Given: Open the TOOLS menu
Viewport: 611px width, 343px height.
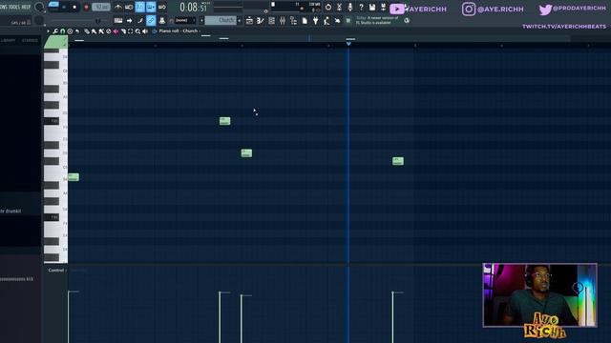Looking at the screenshot, I should tap(15, 7).
